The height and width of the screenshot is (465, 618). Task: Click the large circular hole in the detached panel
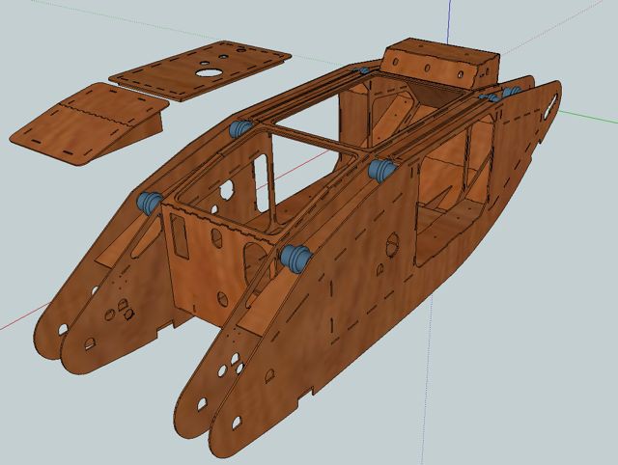point(208,71)
